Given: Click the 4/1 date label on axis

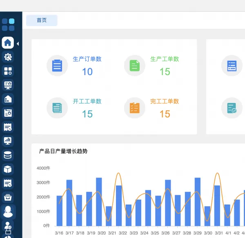Looking at the screenshot, I should click(x=228, y=233).
